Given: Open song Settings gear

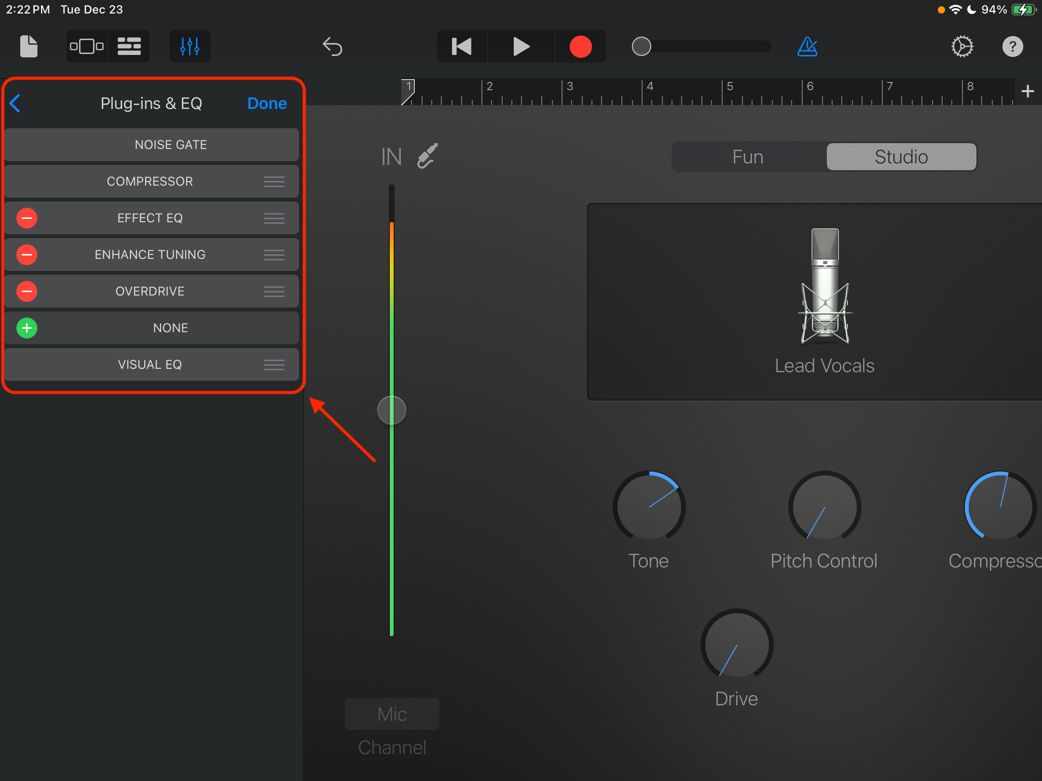Looking at the screenshot, I should (962, 47).
